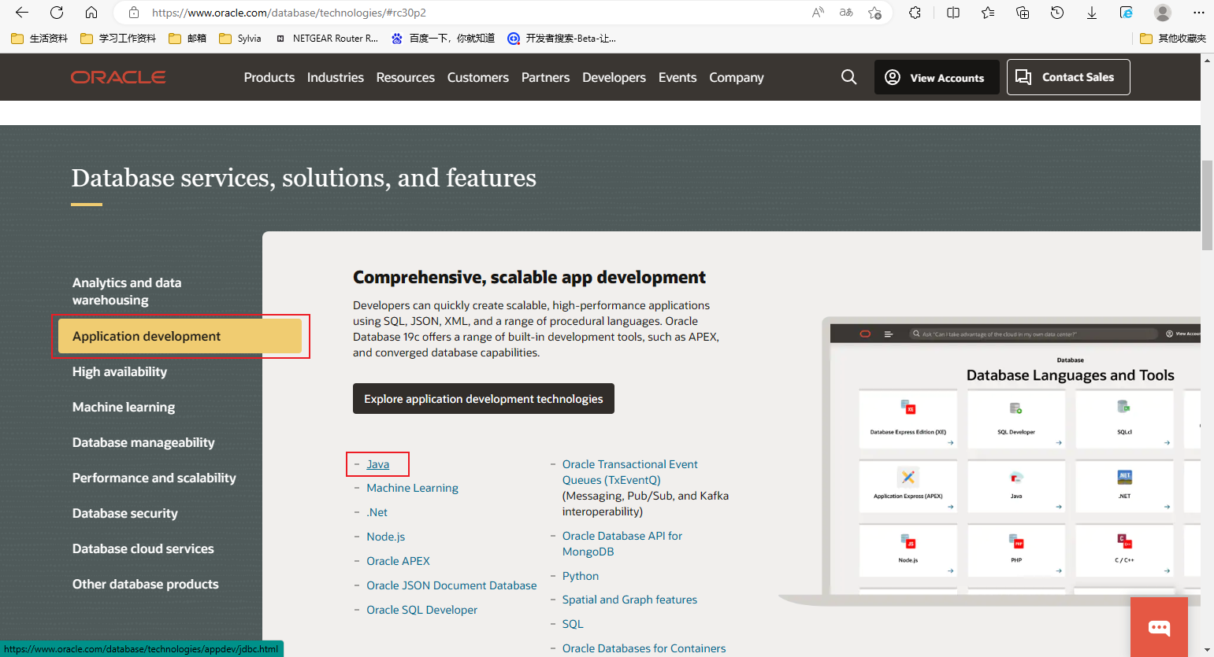Open downloads arrow icon
Image resolution: width=1214 pixels, height=657 pixels.
(x=1092, y=13)
